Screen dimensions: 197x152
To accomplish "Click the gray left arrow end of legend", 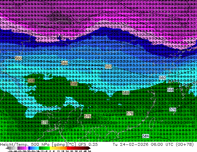I will 7,148.
